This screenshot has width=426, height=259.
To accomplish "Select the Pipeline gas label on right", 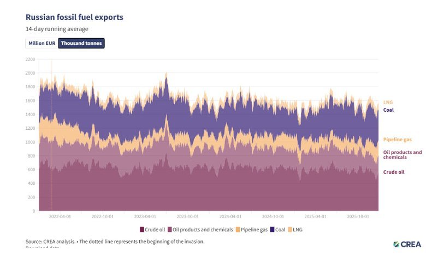I will point(397,140).
